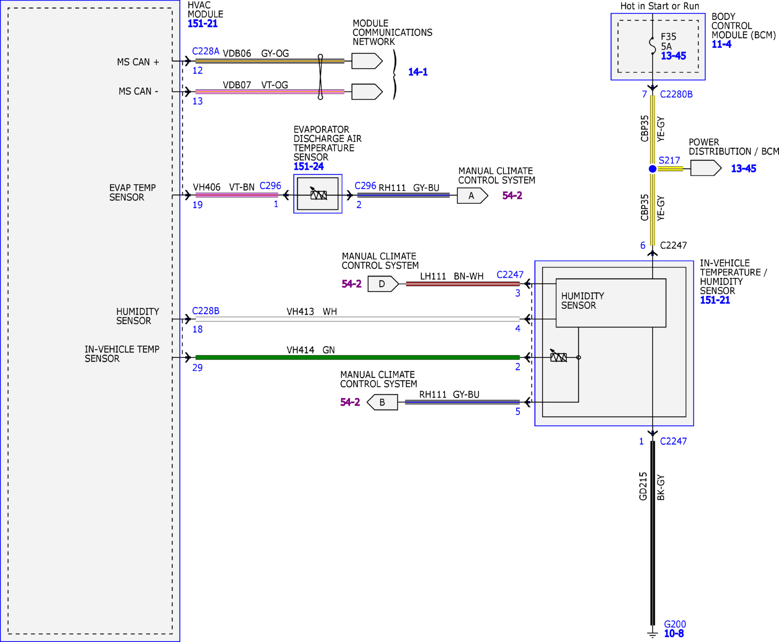Image resolution: width=779 pixels, height=642 pixels.
Task: Select C2247 label at pin 1
Action: [x=673, y=441]
